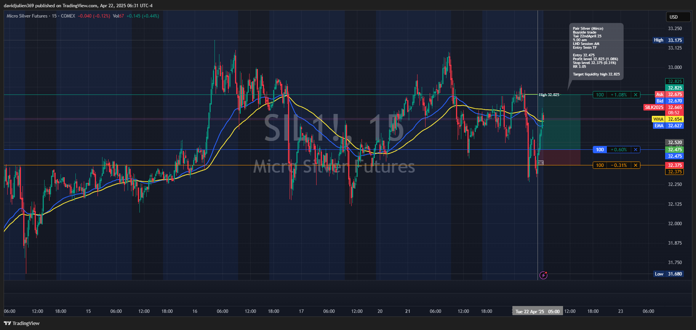Click date 17 on the time axis
This screenshot has height=330, width=696.
301,311
